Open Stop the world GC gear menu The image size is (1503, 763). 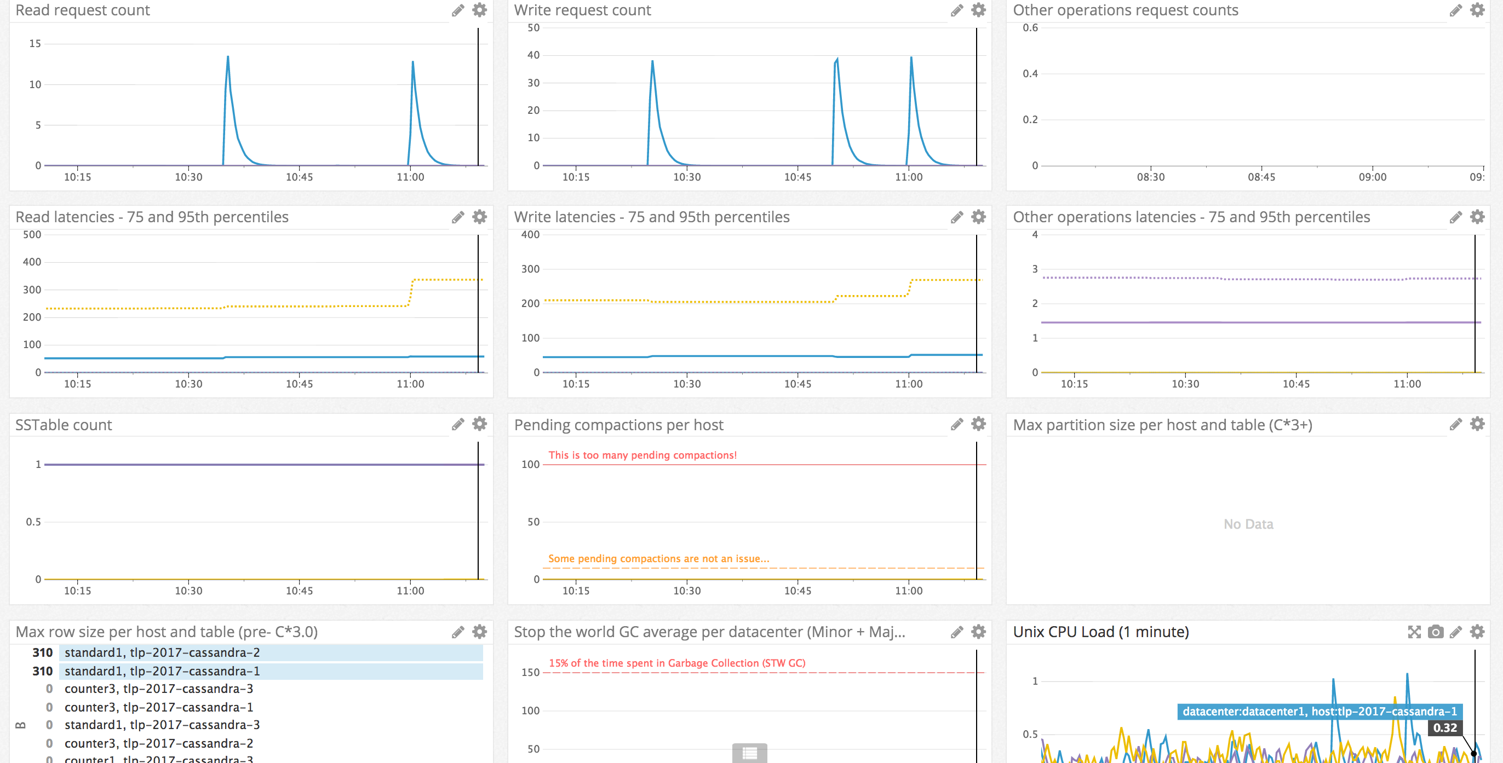coord(978,631)
